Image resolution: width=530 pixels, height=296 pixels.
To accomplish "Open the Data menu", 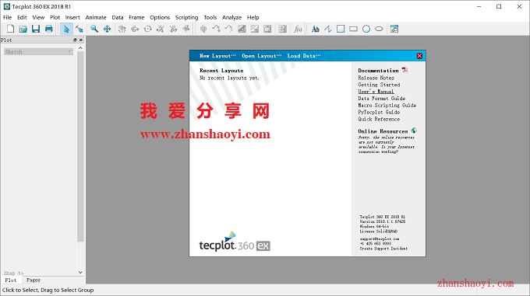I will 117,18.
